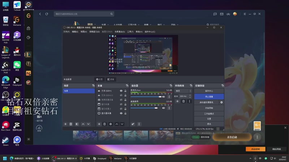This screenshot has height=162, width=289.
Task: Select the 场景 scene in the scenes list
Action: click(x=79, y=91)
